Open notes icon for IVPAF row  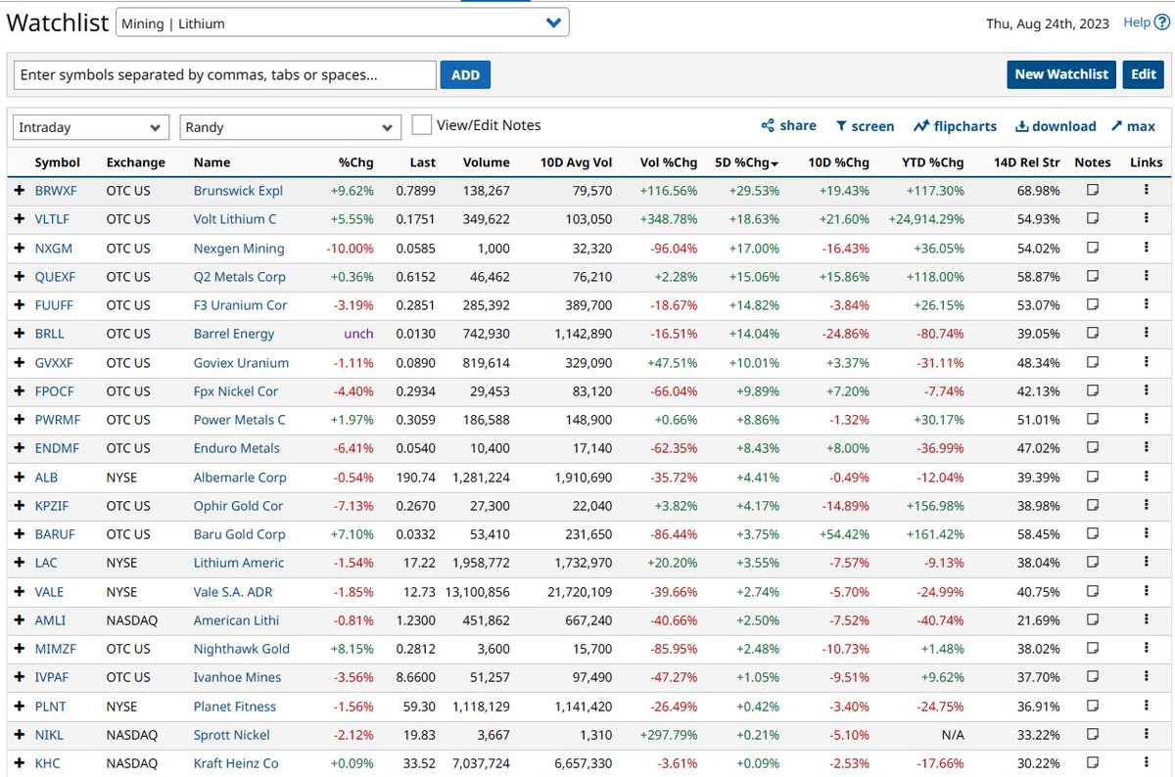pos(1093,676)
